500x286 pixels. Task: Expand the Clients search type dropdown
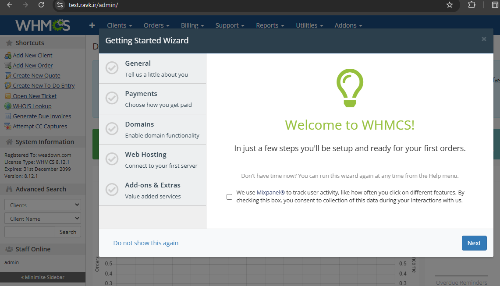click(43, 205)
